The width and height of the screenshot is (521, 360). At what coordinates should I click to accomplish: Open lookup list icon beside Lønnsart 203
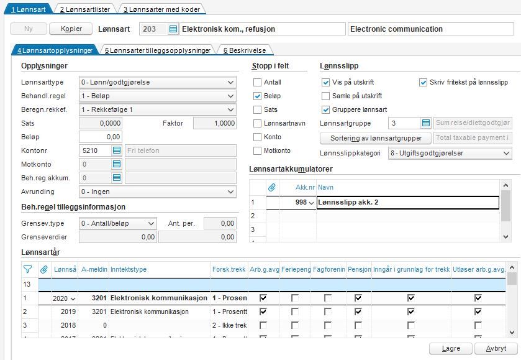(173, 29)
